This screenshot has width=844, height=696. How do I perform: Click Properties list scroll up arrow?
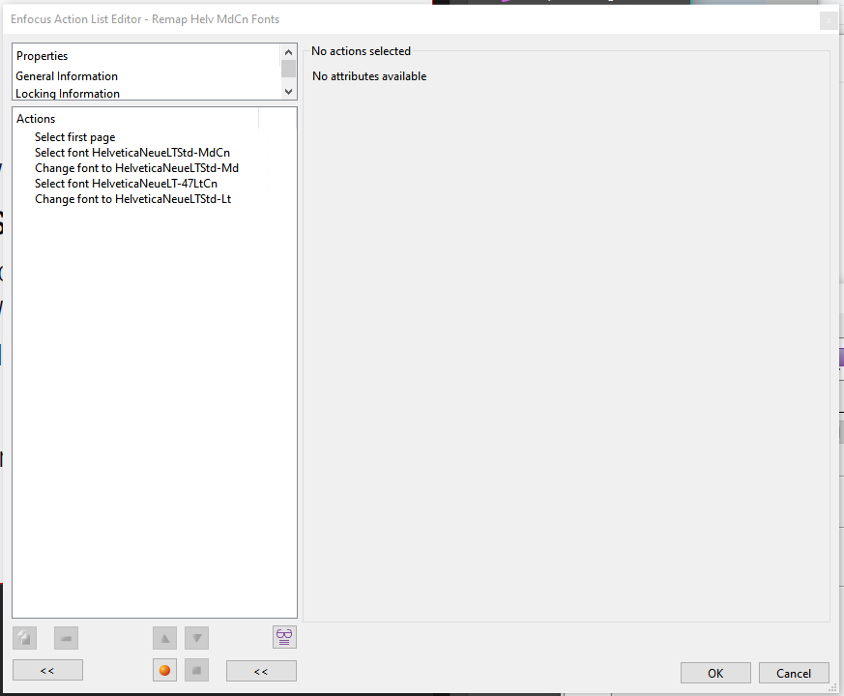288,52
